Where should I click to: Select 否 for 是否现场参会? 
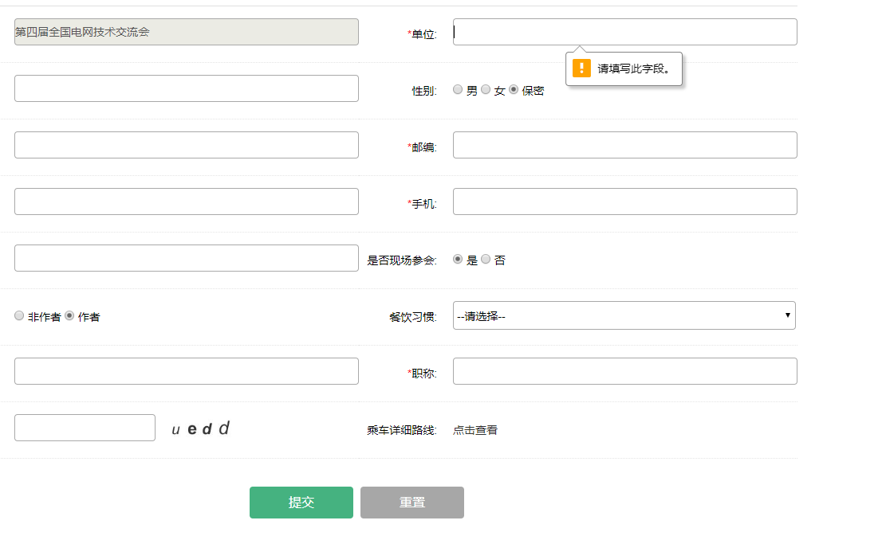tap(486, 259)
